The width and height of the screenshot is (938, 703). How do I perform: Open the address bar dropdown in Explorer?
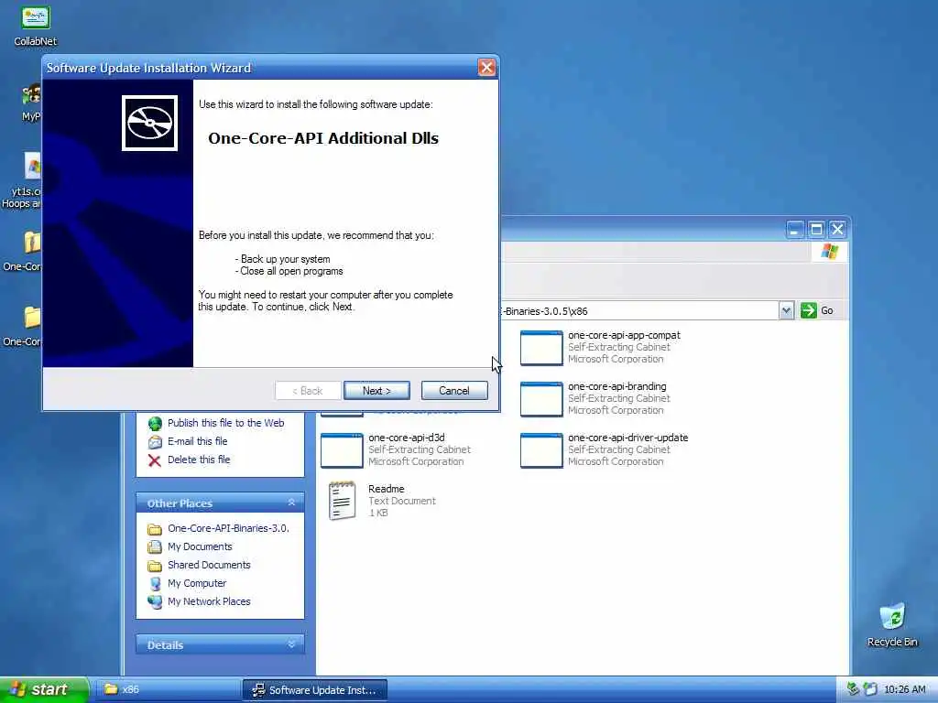(786, 310)
